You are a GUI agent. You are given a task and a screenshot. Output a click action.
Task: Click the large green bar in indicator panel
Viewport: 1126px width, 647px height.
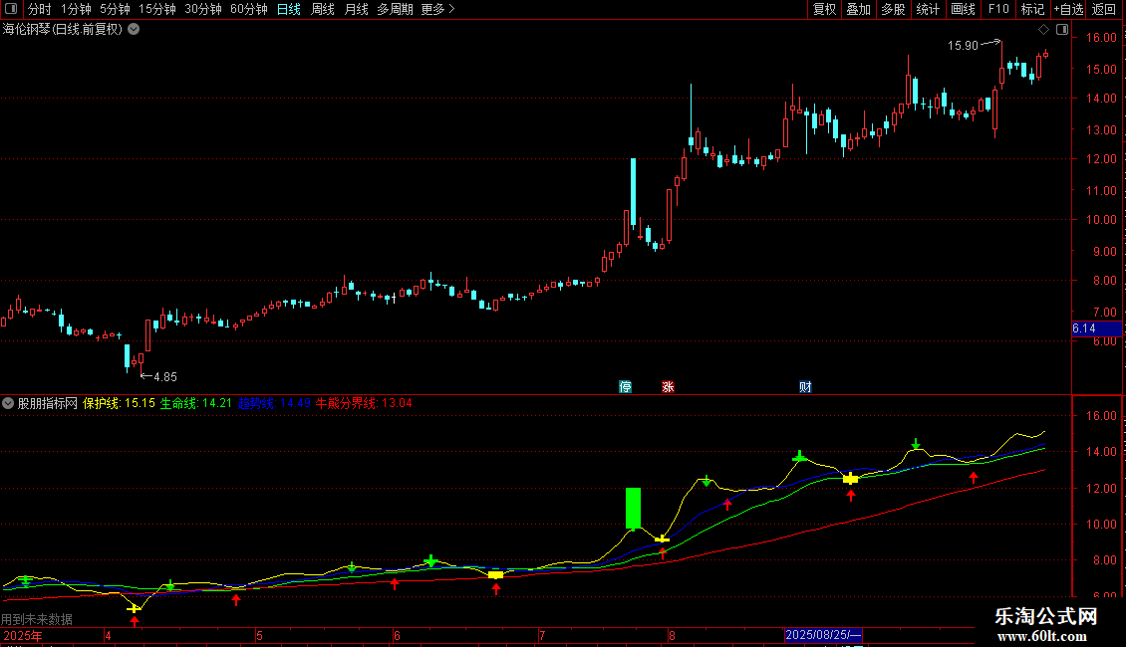click(634, 509)
